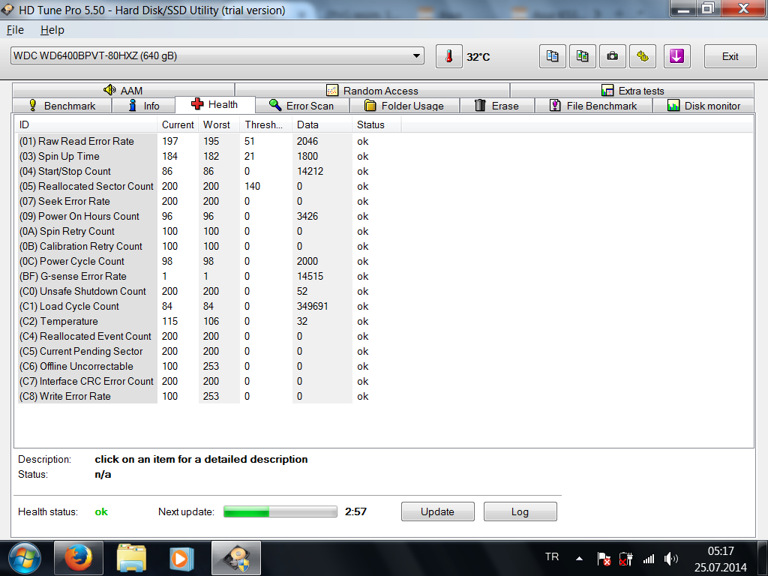Screen dimensions: 768x576
Task: Click the purple download arrow icon
Action: [677, 56]
